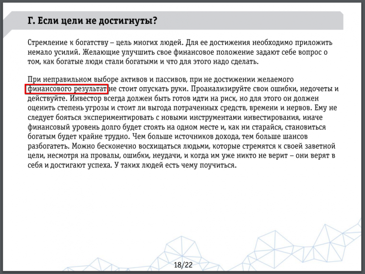Click the sentence "Проанализируйте свои ошибки"
This screenshot has height=274, width=365.
click(244, 89)
